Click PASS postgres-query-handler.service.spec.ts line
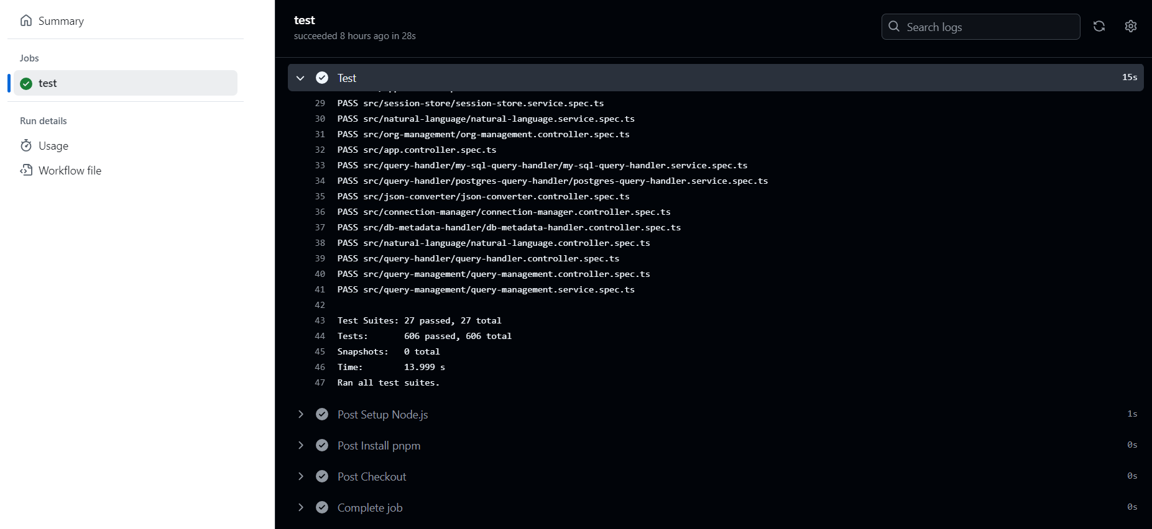The width and height of the screenshot is (1152, 529). 553,181
